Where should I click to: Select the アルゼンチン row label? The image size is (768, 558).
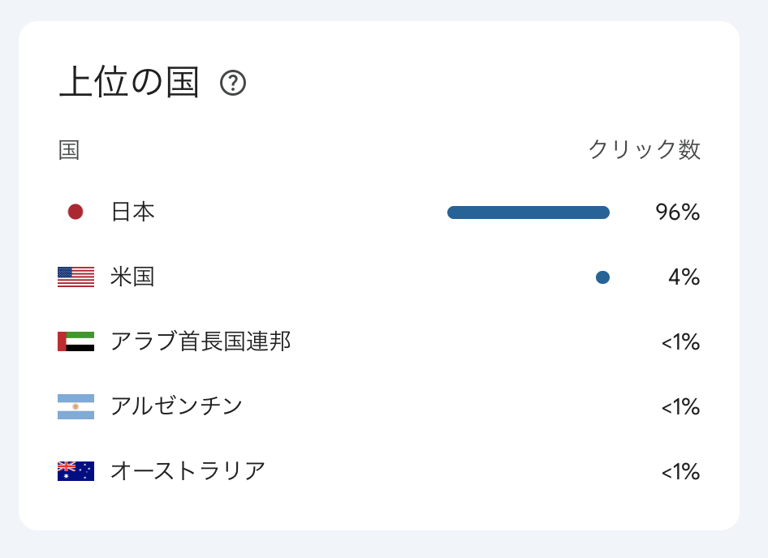click(x=177, y=406)
